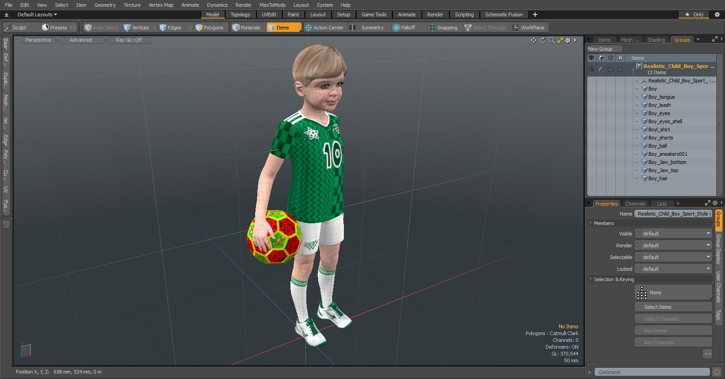
Task: Select the Boy_sneakers001 item
Action: click(667, 154)
